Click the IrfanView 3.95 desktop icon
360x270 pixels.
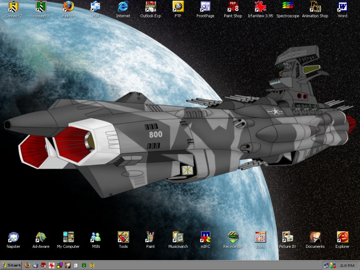click(x=260, y=10)
